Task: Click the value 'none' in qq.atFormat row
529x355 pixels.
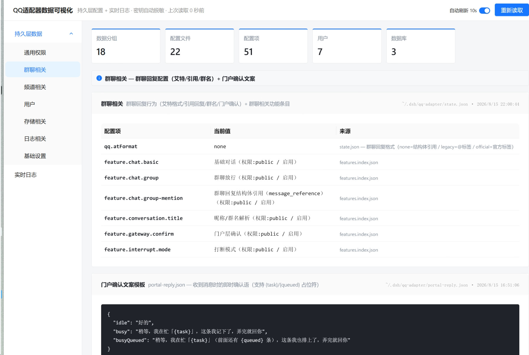Action: tap(220, 146)
